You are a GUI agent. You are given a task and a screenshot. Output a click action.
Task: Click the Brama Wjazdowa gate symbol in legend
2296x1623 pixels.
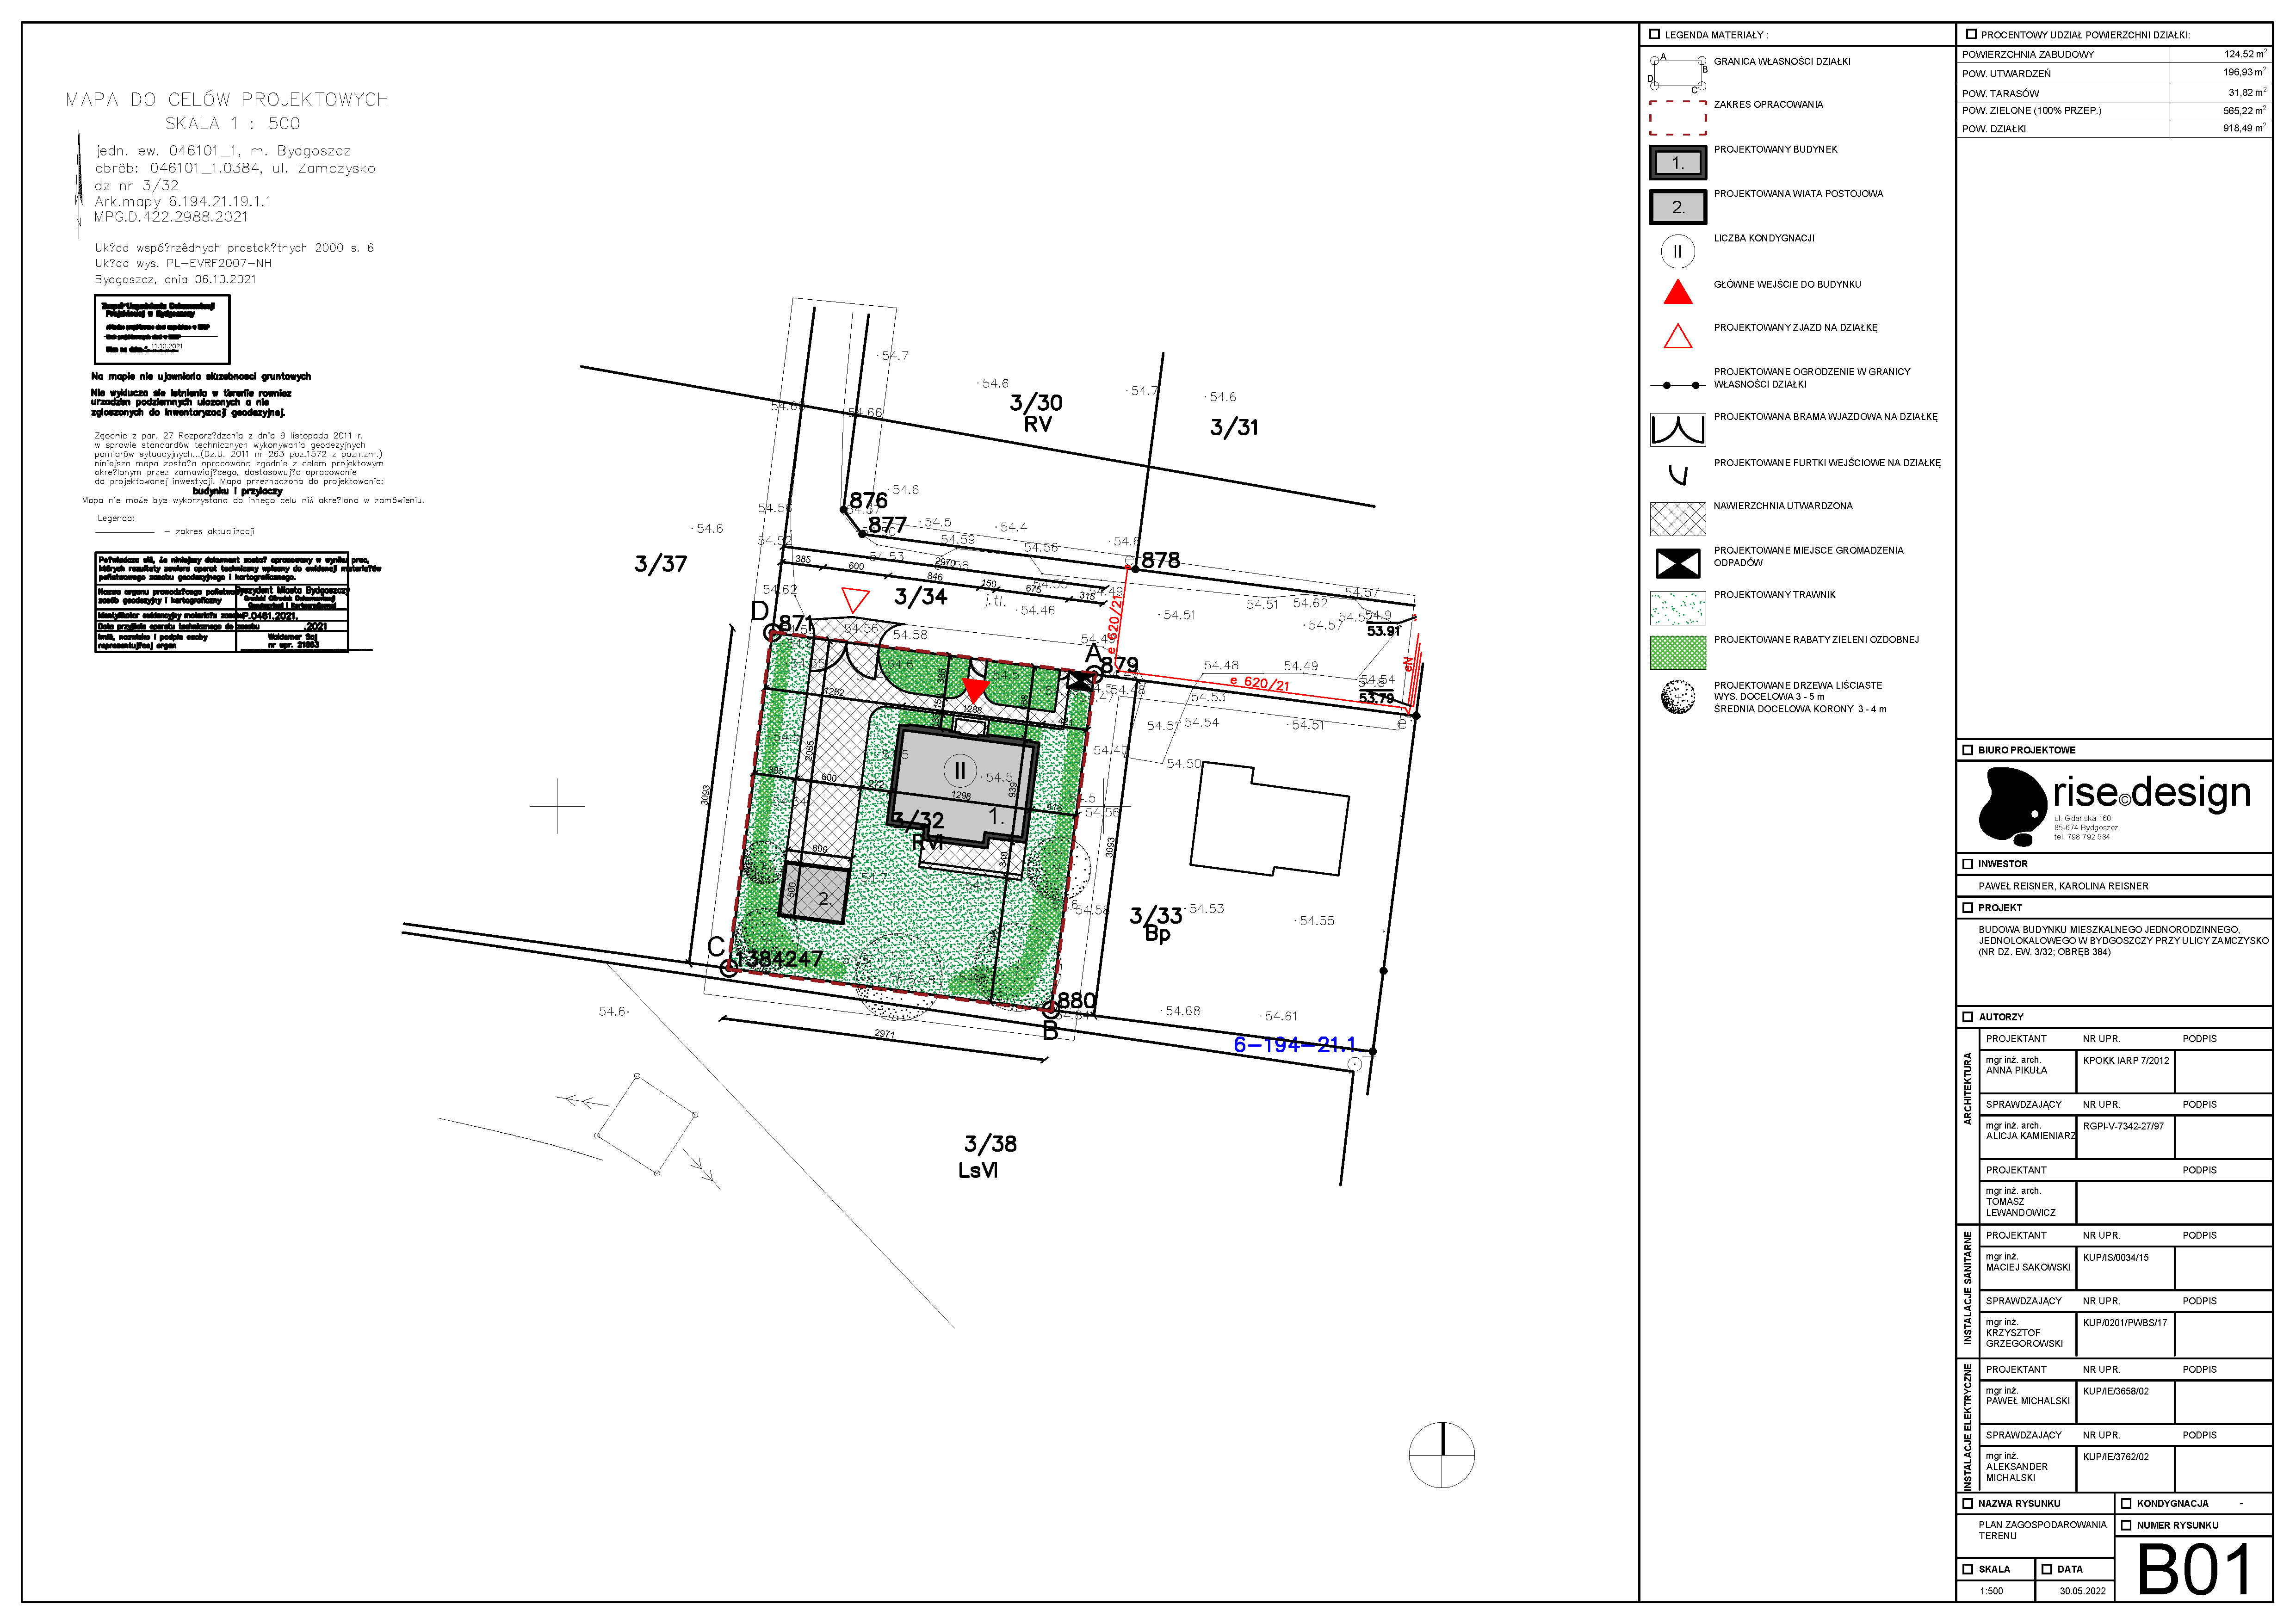1677,429
